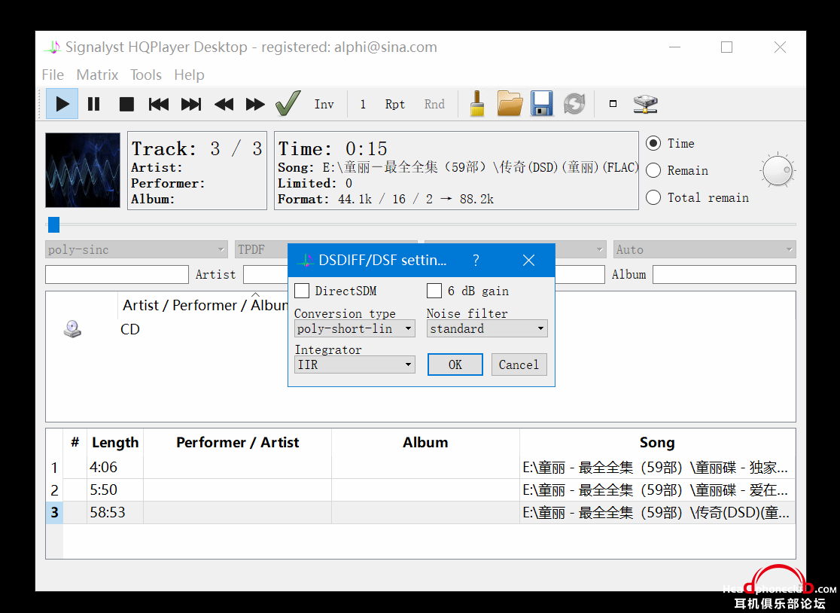Click the greyed refresh arrows icon

pos(574,103)
